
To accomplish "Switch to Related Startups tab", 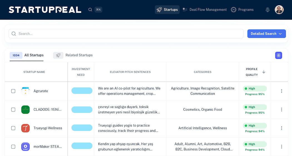I will (x=73, y=55).
